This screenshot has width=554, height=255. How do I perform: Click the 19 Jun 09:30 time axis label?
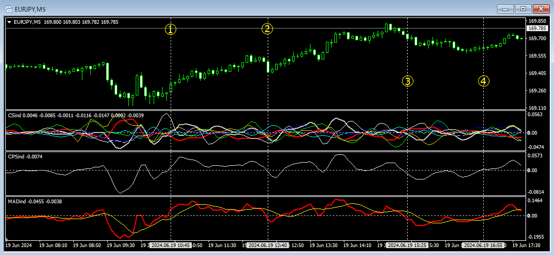[121, 245]
